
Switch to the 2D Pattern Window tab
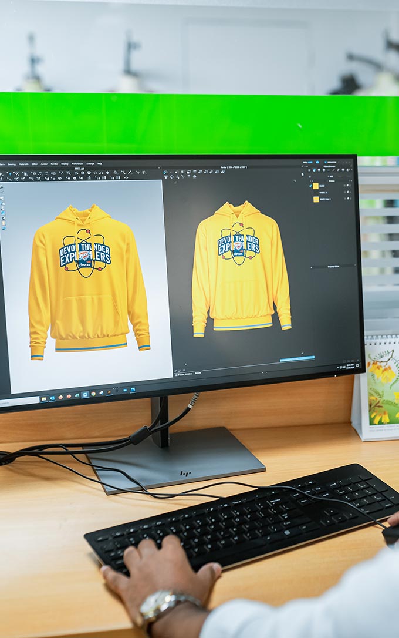(184, 374)
